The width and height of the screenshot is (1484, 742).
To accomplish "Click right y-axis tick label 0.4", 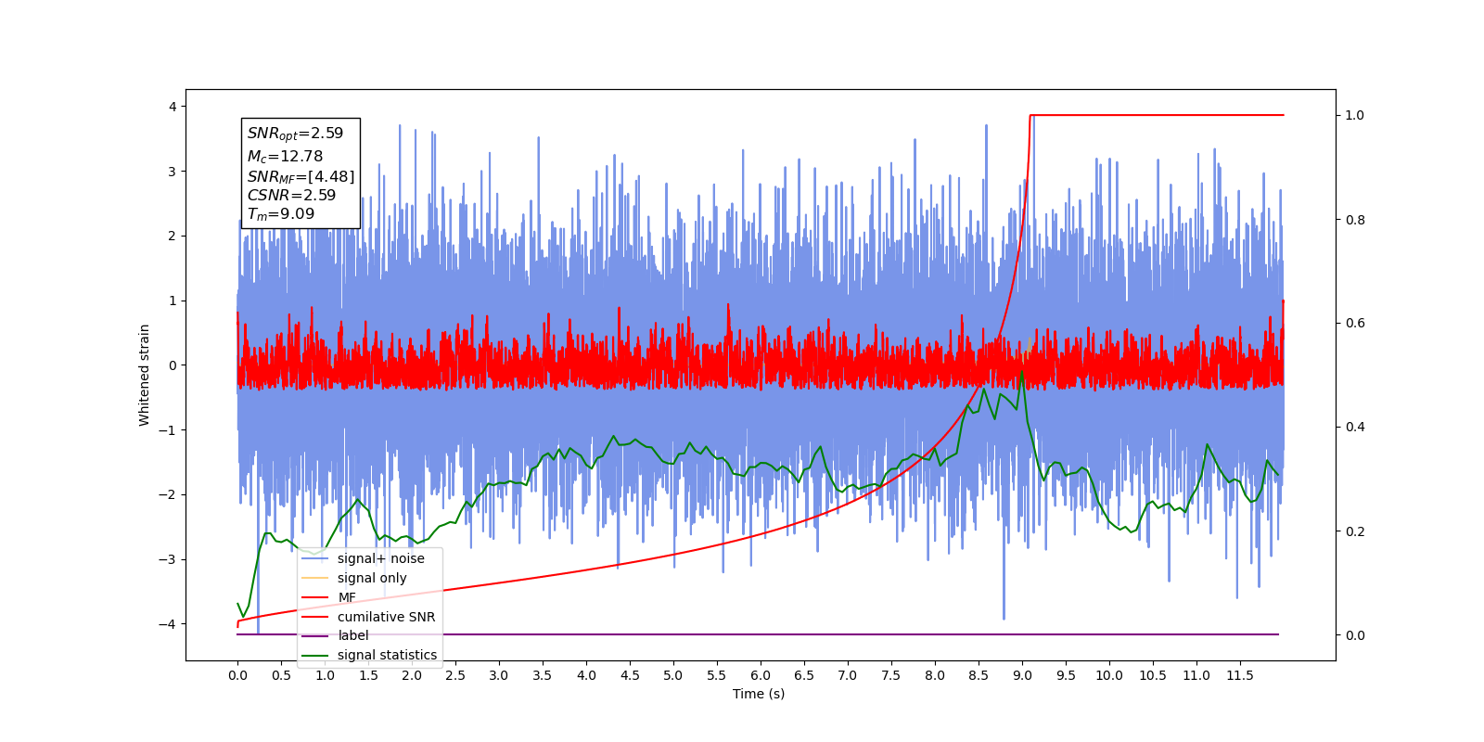I will coord(1355,428).
